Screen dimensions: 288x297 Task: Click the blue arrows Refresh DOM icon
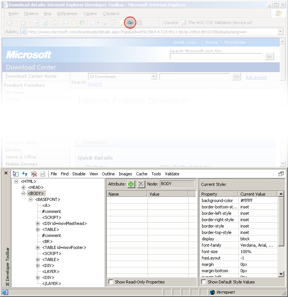click(x=25, y=174)
